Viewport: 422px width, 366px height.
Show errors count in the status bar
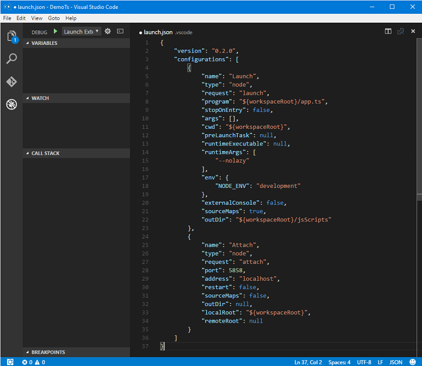[x=27, y=362]
